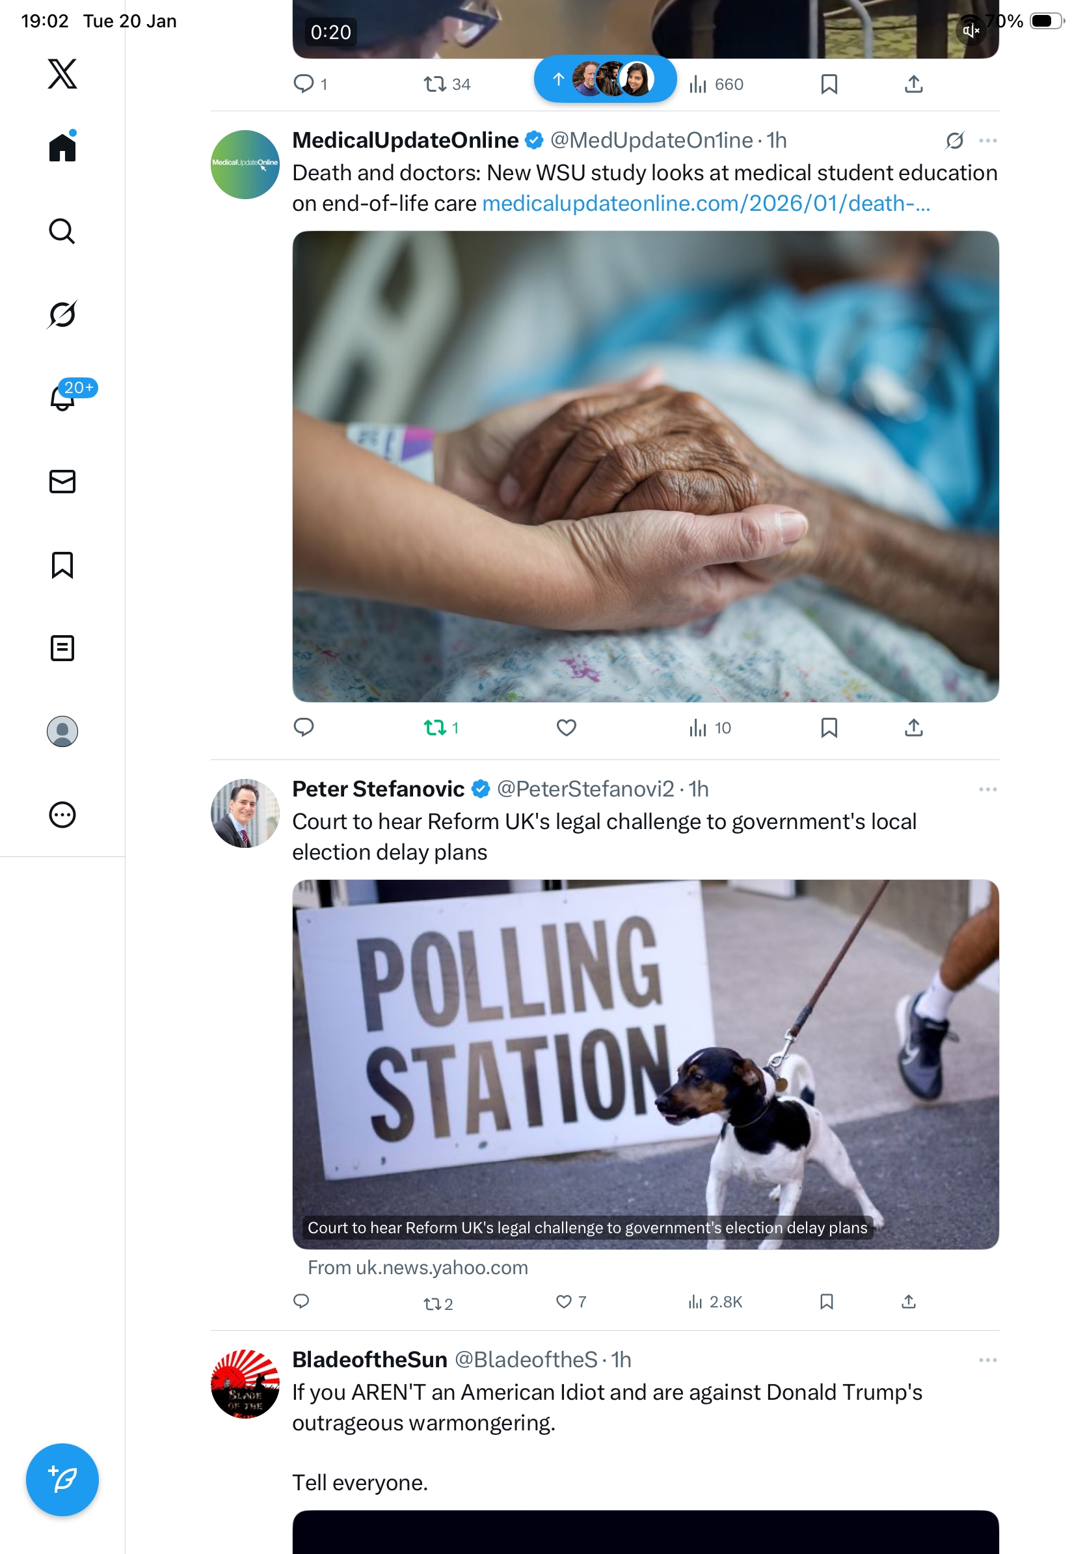Unmute the video at top
The height and width of the screenshot is (1554, 1085).
971,31
